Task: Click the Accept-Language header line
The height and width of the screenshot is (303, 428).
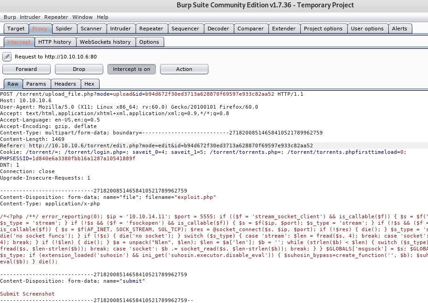Action: pos(50,120)
